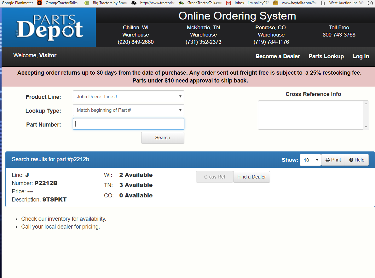Click Find a Dealer button
Screen dimensions: 375x278
(251, 177)
